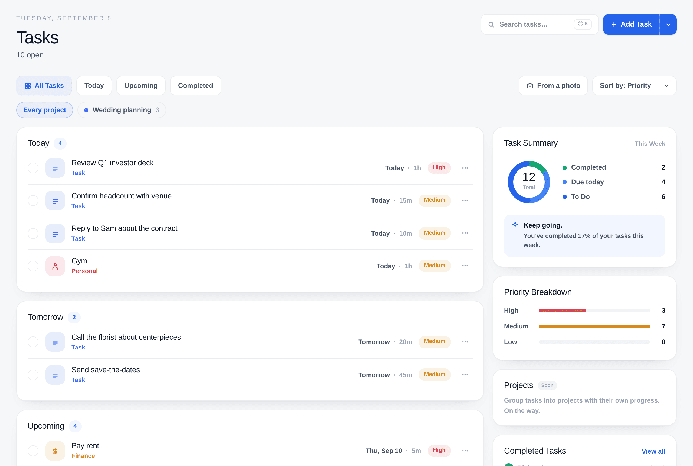Click the 12 Total donut chart
Screen dimensions: 693x466
528,182
